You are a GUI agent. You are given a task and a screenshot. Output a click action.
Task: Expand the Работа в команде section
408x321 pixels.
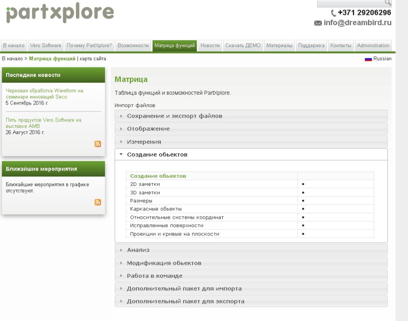(251, 275)
